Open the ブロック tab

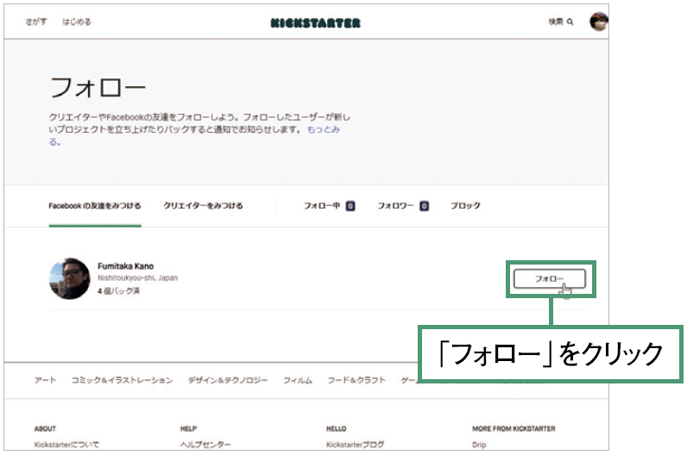[465, 206]
